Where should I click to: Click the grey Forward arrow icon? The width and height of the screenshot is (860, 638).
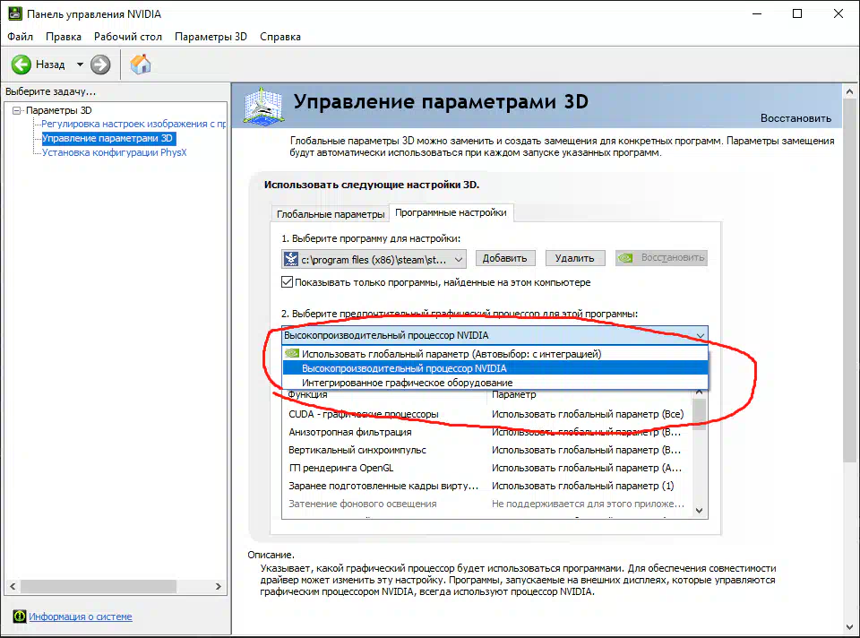100,65
